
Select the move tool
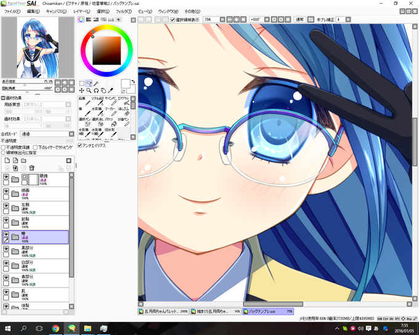(82, 91)
